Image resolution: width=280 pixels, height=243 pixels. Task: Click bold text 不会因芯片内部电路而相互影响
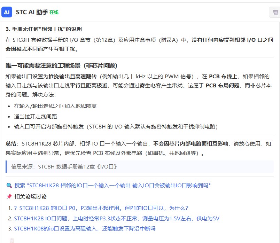point(190,143)
